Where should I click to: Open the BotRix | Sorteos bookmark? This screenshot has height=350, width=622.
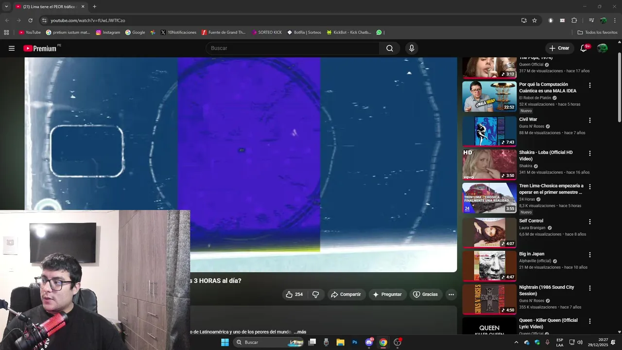click(304, 33)
